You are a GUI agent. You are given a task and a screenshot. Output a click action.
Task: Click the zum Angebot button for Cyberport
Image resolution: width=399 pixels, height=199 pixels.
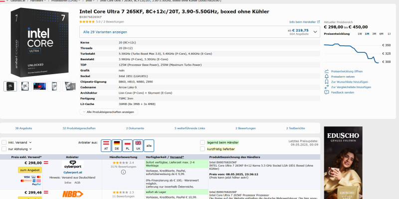pyautogui.click(x=30, y=170)
